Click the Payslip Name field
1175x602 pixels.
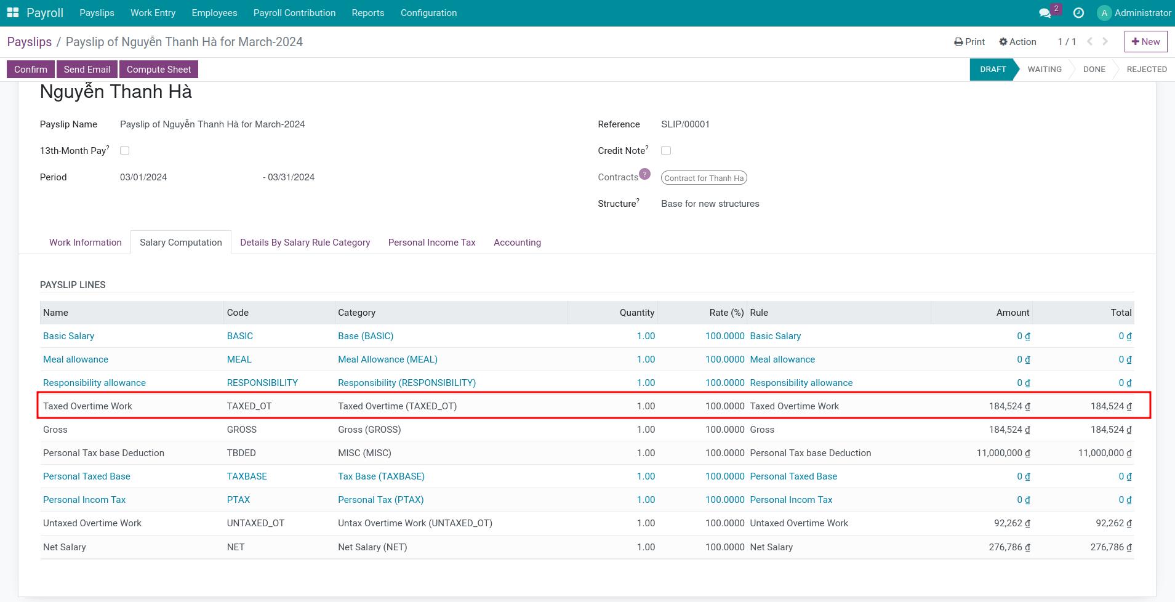point(212,124)
